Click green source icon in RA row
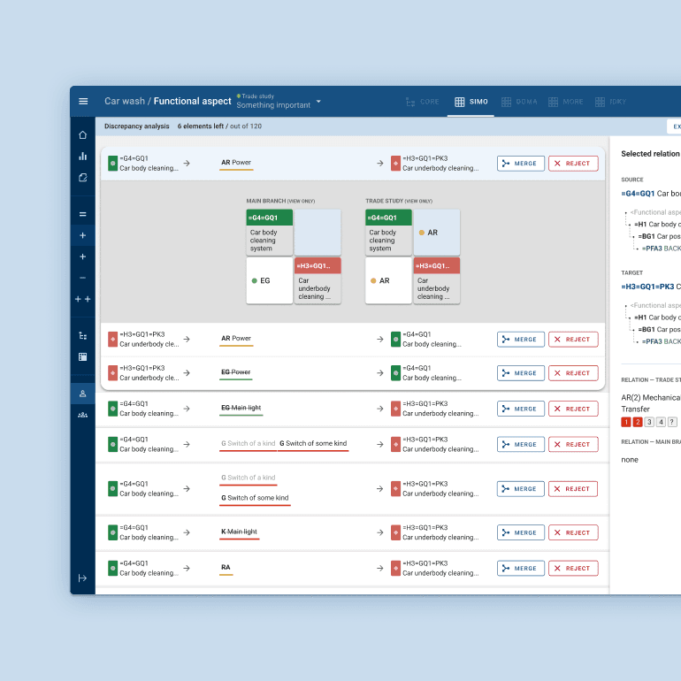681x681 pixels. pos(112,568)
